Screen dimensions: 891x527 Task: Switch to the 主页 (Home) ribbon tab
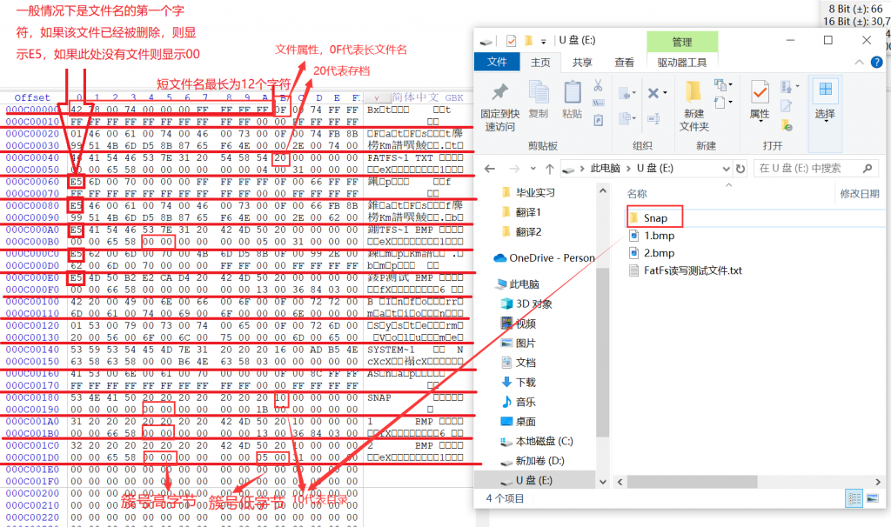pos(540,63)
